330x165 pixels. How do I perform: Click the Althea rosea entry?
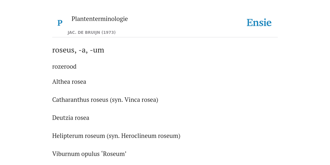click(69, 82)
